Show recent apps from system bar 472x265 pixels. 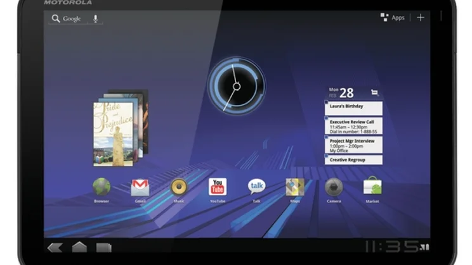click(103, 247)
